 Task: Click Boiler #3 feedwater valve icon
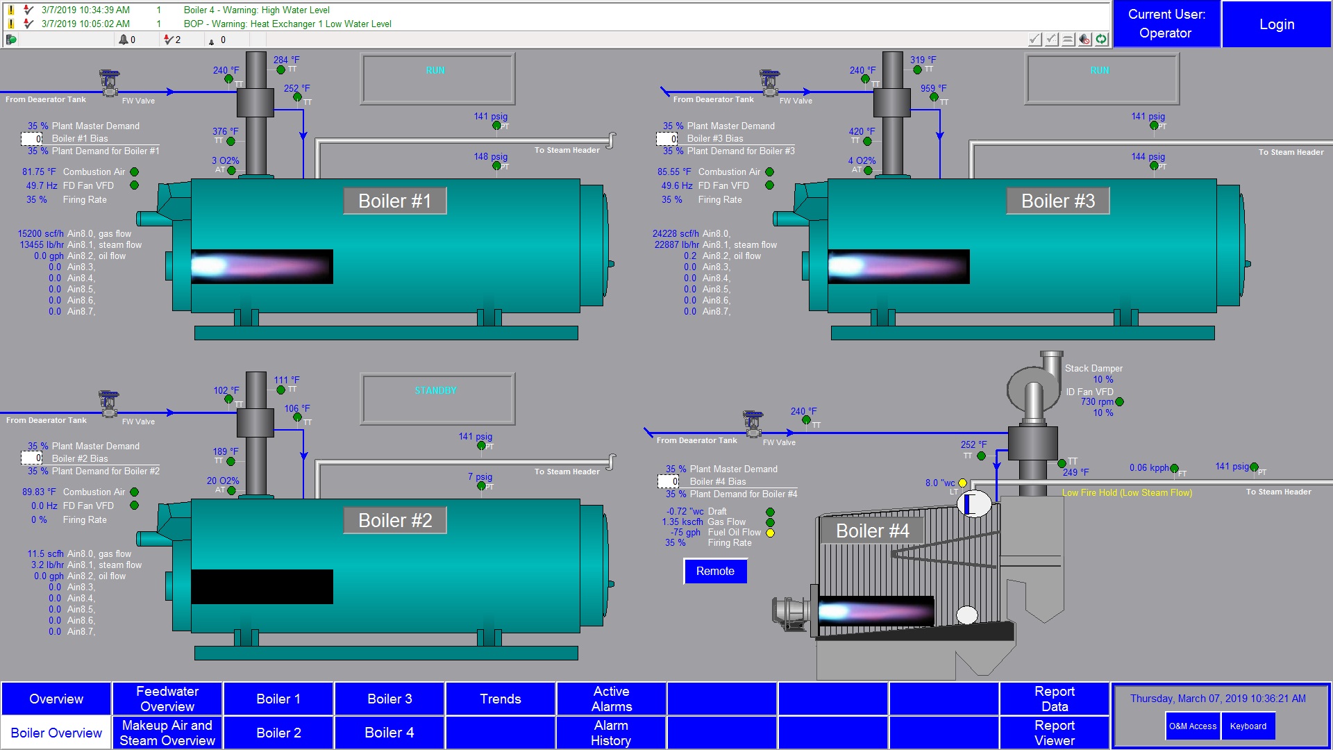pyautogui.click(x=769, y=83)
